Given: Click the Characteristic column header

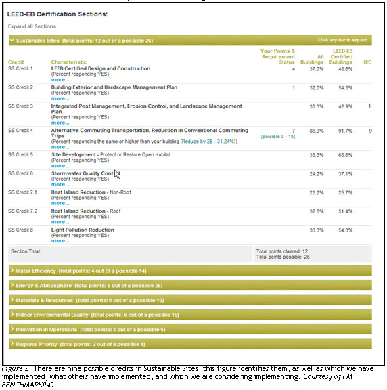Looking at the screenshot, I should coord(69,62).
